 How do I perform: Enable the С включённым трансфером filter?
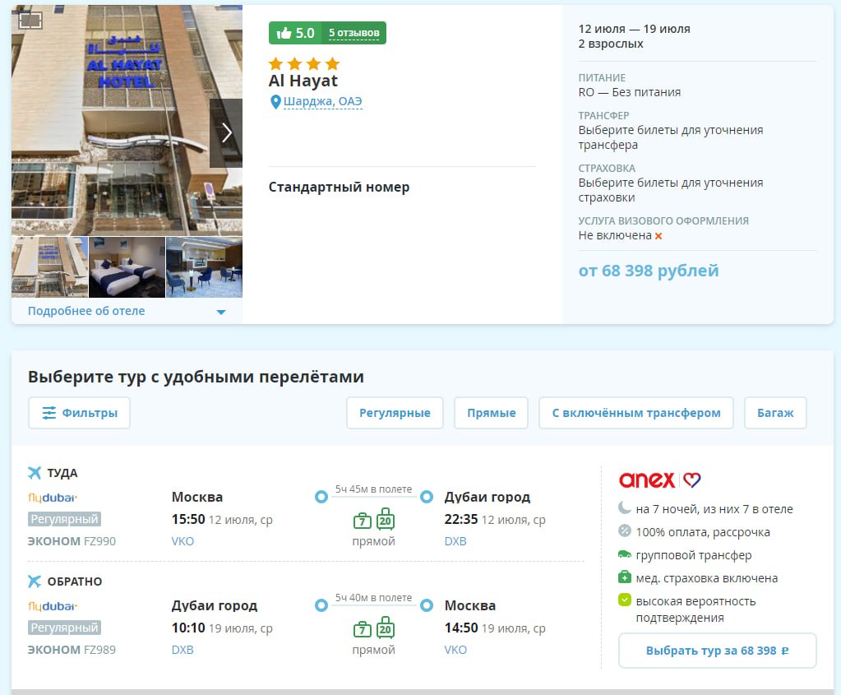(x=635, y=413)
